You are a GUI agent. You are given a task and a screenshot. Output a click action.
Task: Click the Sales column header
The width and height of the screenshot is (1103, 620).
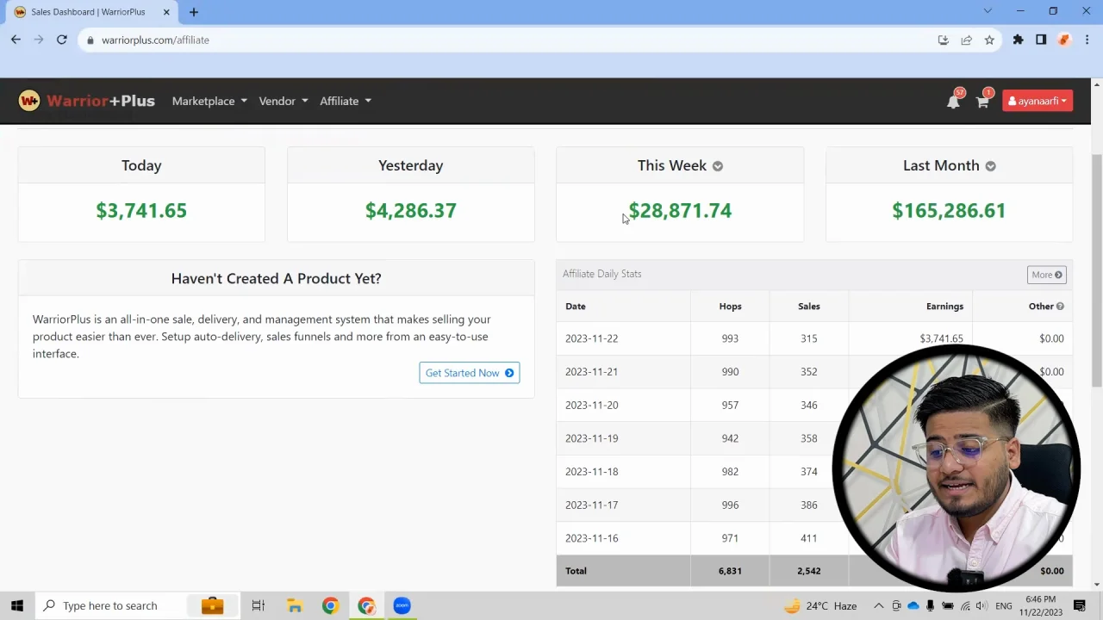808,307
